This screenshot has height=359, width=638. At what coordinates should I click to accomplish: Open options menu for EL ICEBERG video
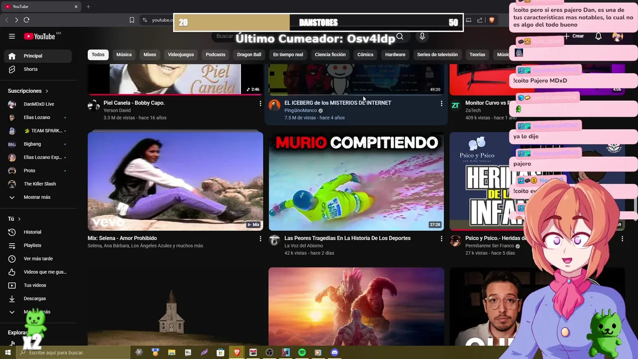pyautogui.click(x=441, y=103)
